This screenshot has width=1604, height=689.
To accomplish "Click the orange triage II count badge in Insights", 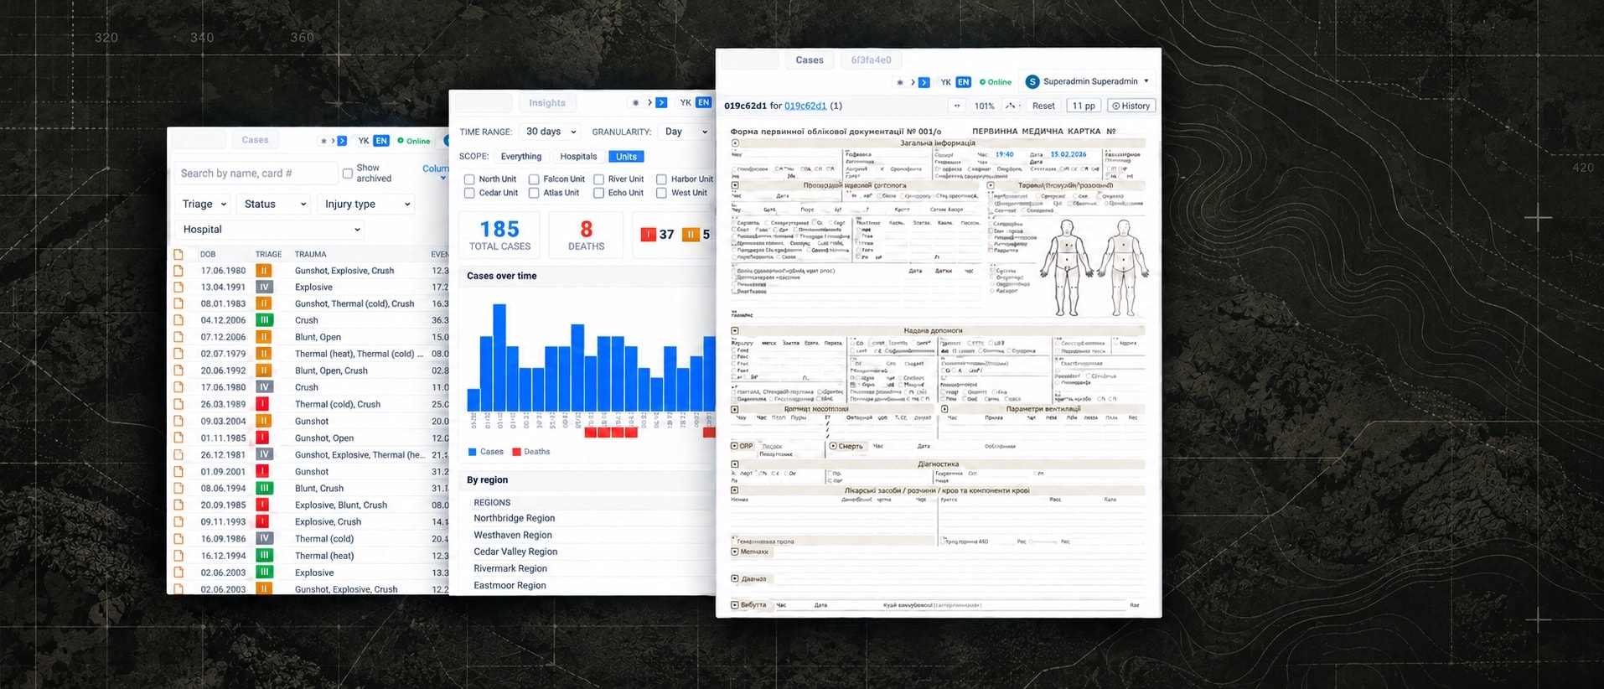I will pyautogui.click(x=691, y=235).
